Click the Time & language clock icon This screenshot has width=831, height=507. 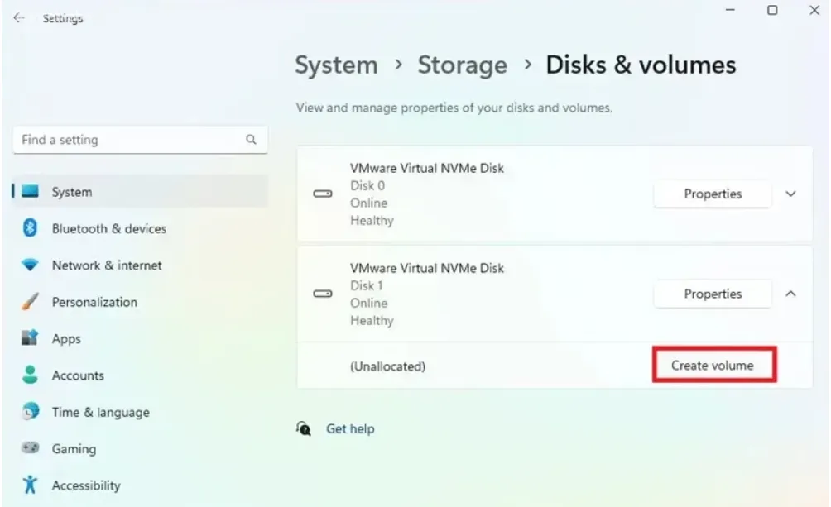31,412
